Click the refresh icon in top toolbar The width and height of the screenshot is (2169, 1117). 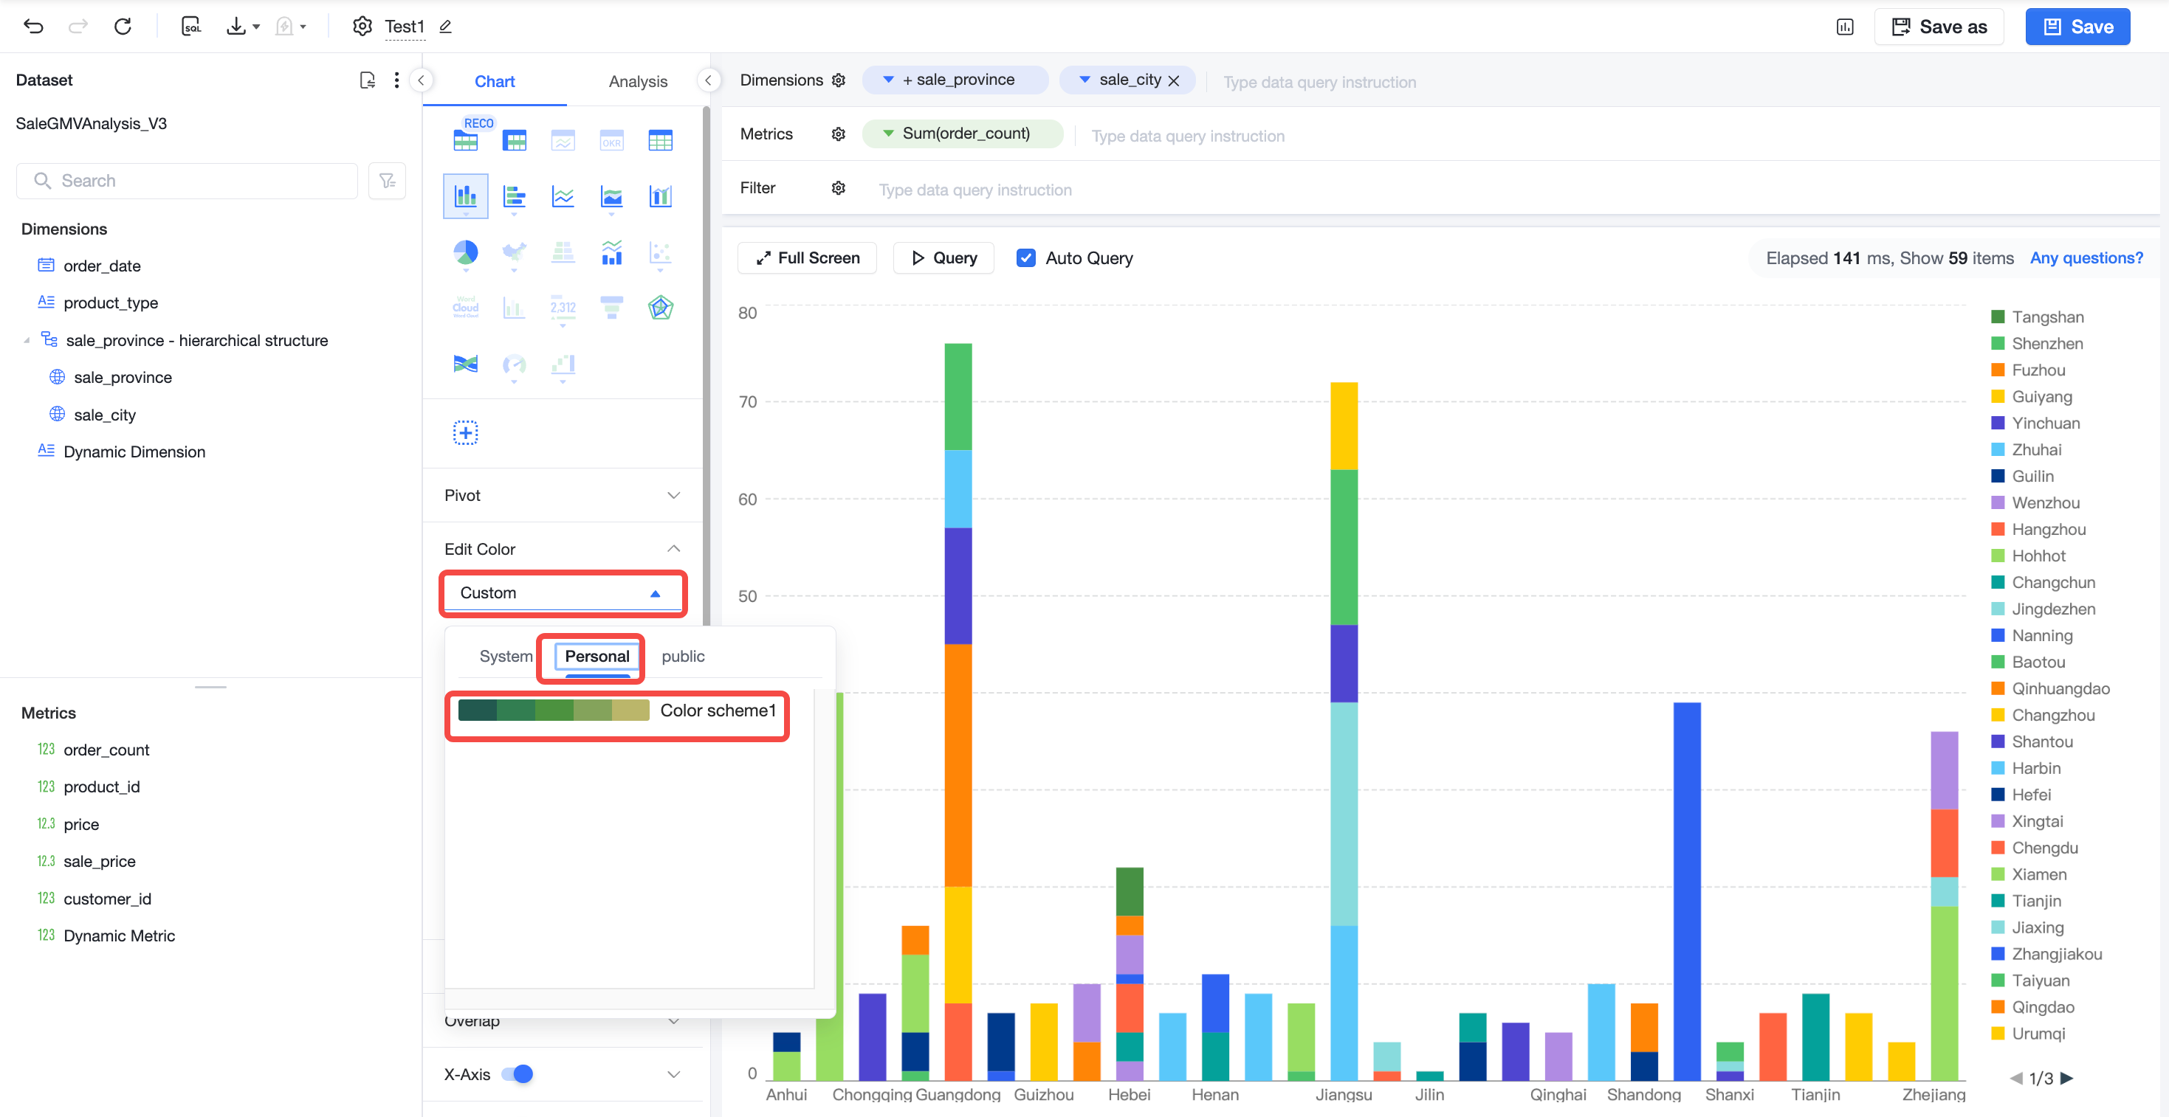tap(123, 26)
